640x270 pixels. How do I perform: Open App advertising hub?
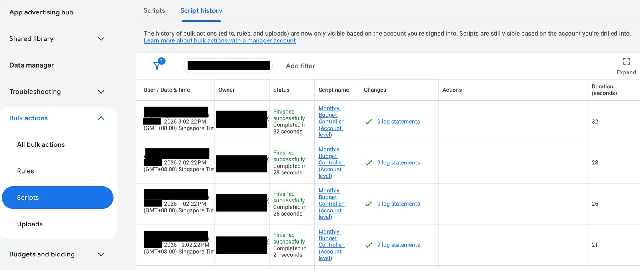pos(42,12)
